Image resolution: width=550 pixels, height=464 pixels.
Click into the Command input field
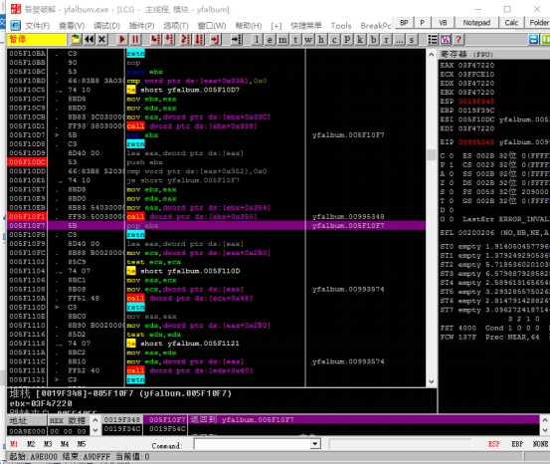click(x=253, y=444)
